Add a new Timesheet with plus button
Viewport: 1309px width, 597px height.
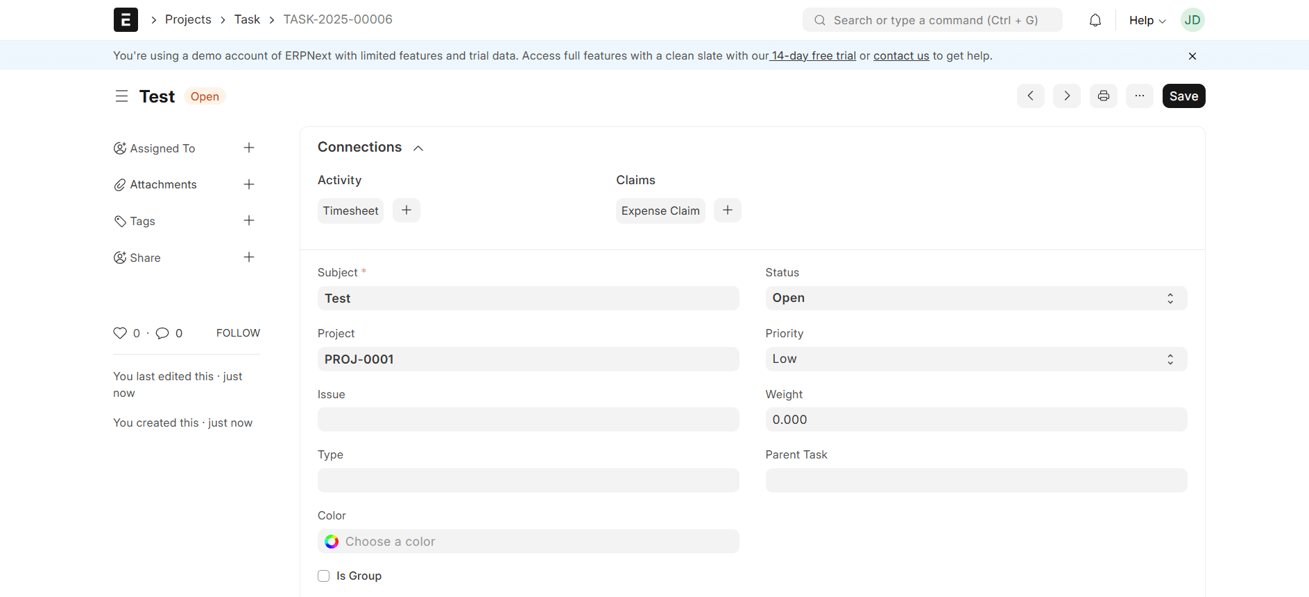(x=407, y=211)
